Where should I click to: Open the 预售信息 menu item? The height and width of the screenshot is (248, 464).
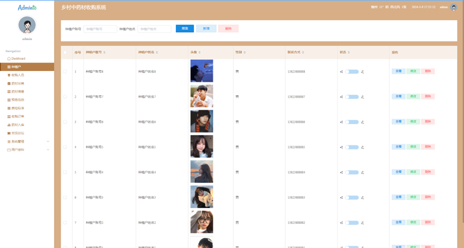[x=27, y=100]
